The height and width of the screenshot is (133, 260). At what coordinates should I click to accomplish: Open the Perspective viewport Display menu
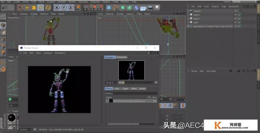coord(34,14)
